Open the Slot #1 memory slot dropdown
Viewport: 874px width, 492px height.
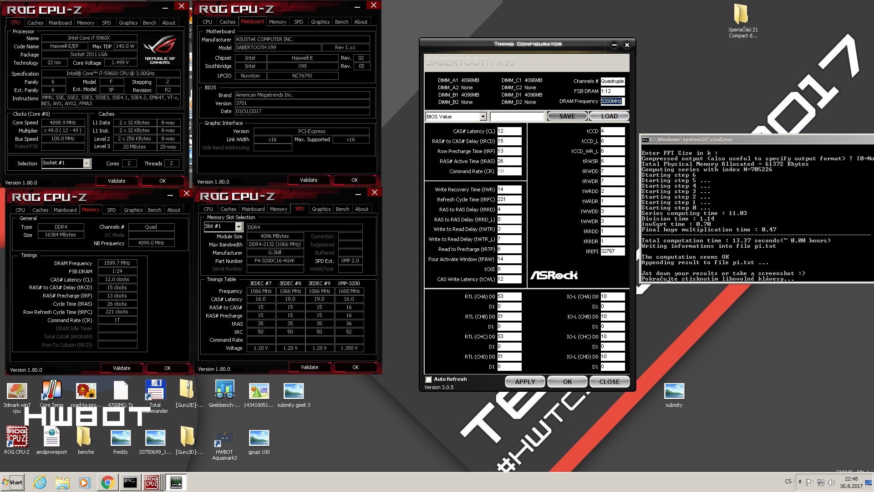[238, 226]
